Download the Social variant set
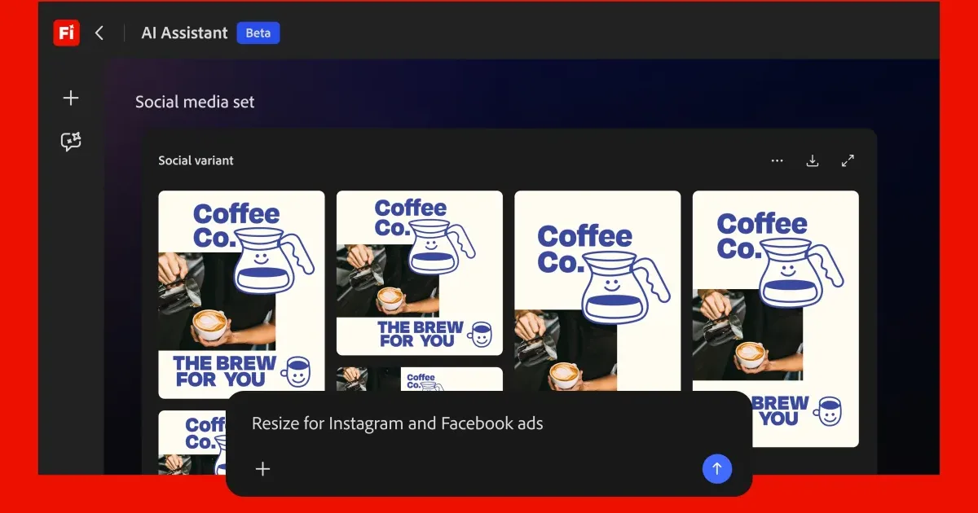The image size is (978, 513). click(x=812, y=161)
